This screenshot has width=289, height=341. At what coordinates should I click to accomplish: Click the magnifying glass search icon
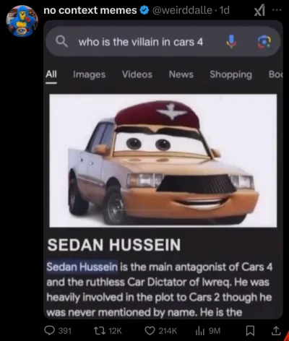61,42
